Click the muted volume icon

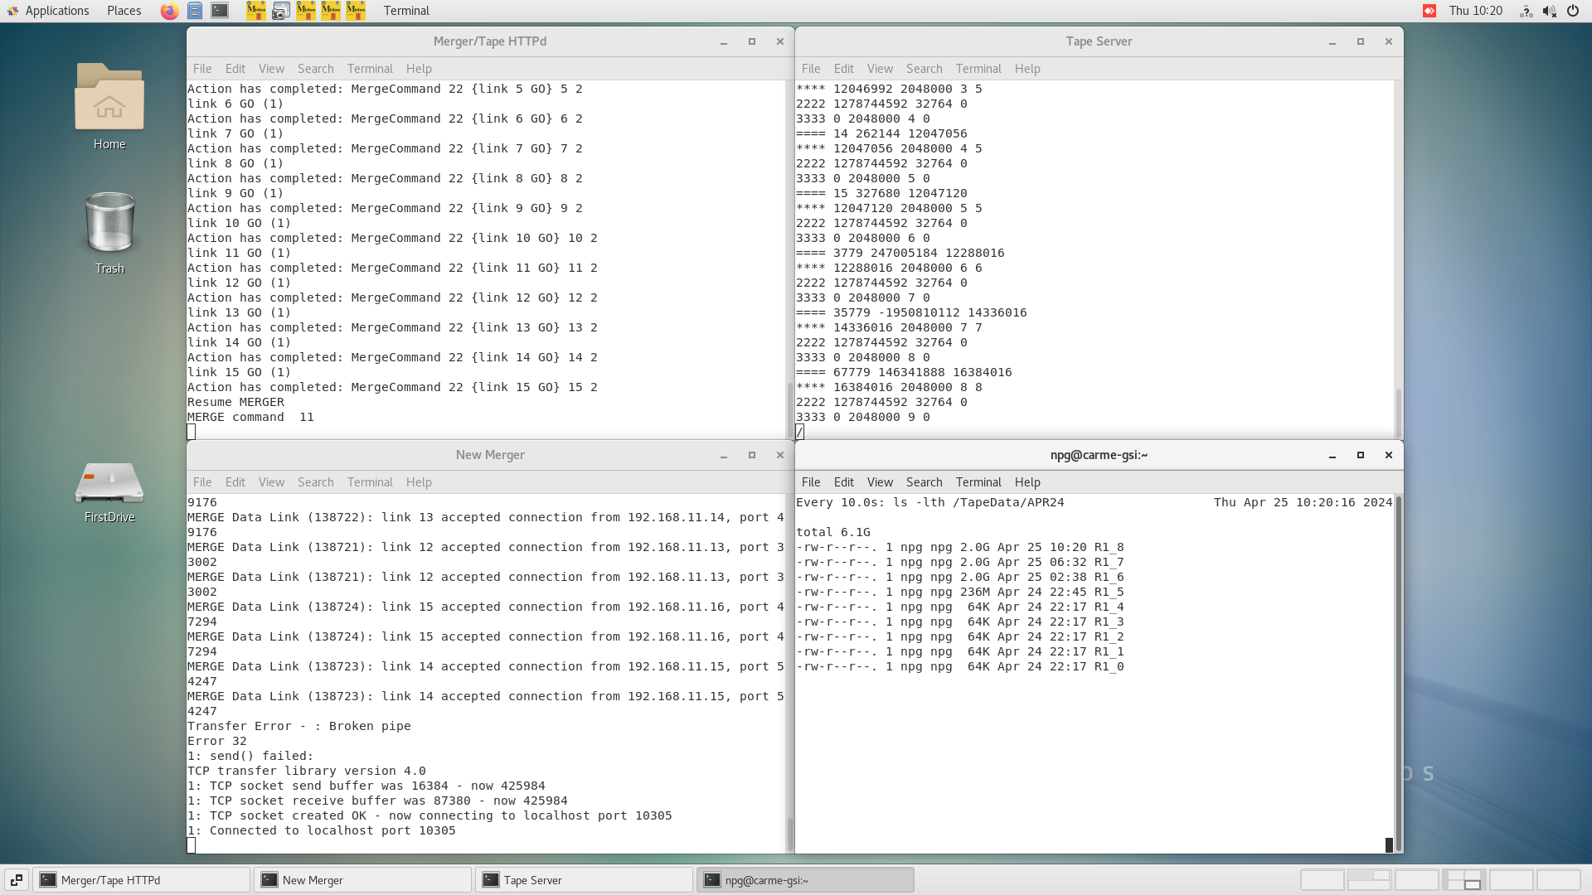click(1549, 11)
